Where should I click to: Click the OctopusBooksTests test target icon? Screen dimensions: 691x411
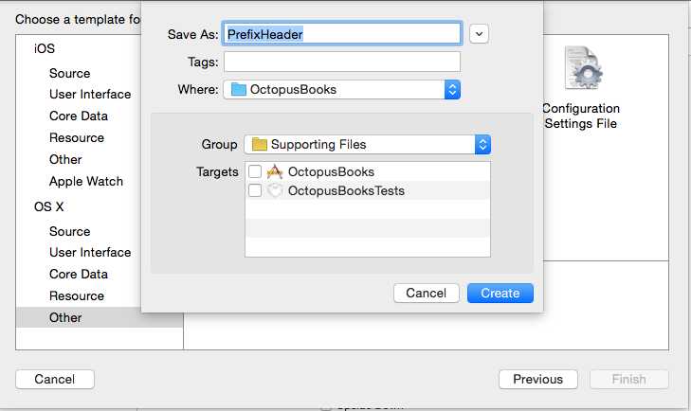coord(275,190)
